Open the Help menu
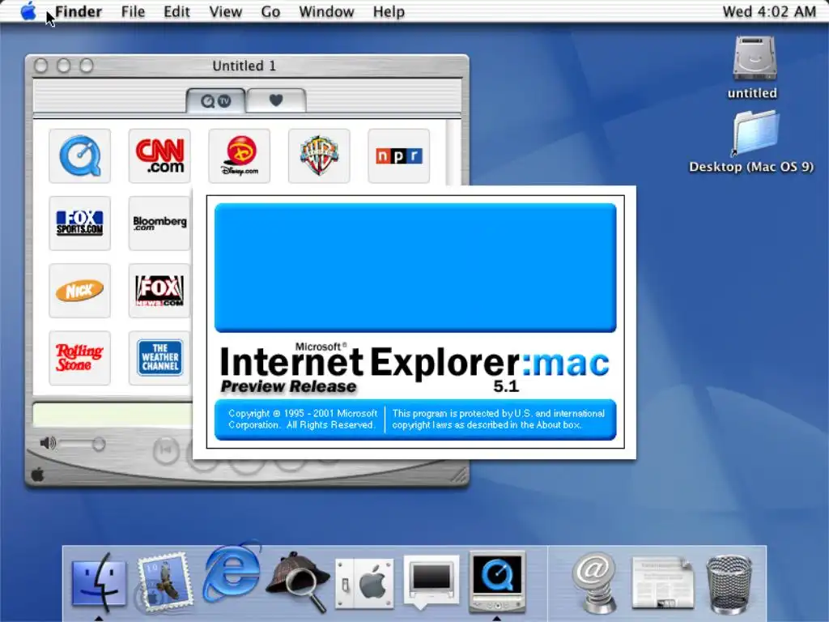Screen dimensions: 829x622 389,11
